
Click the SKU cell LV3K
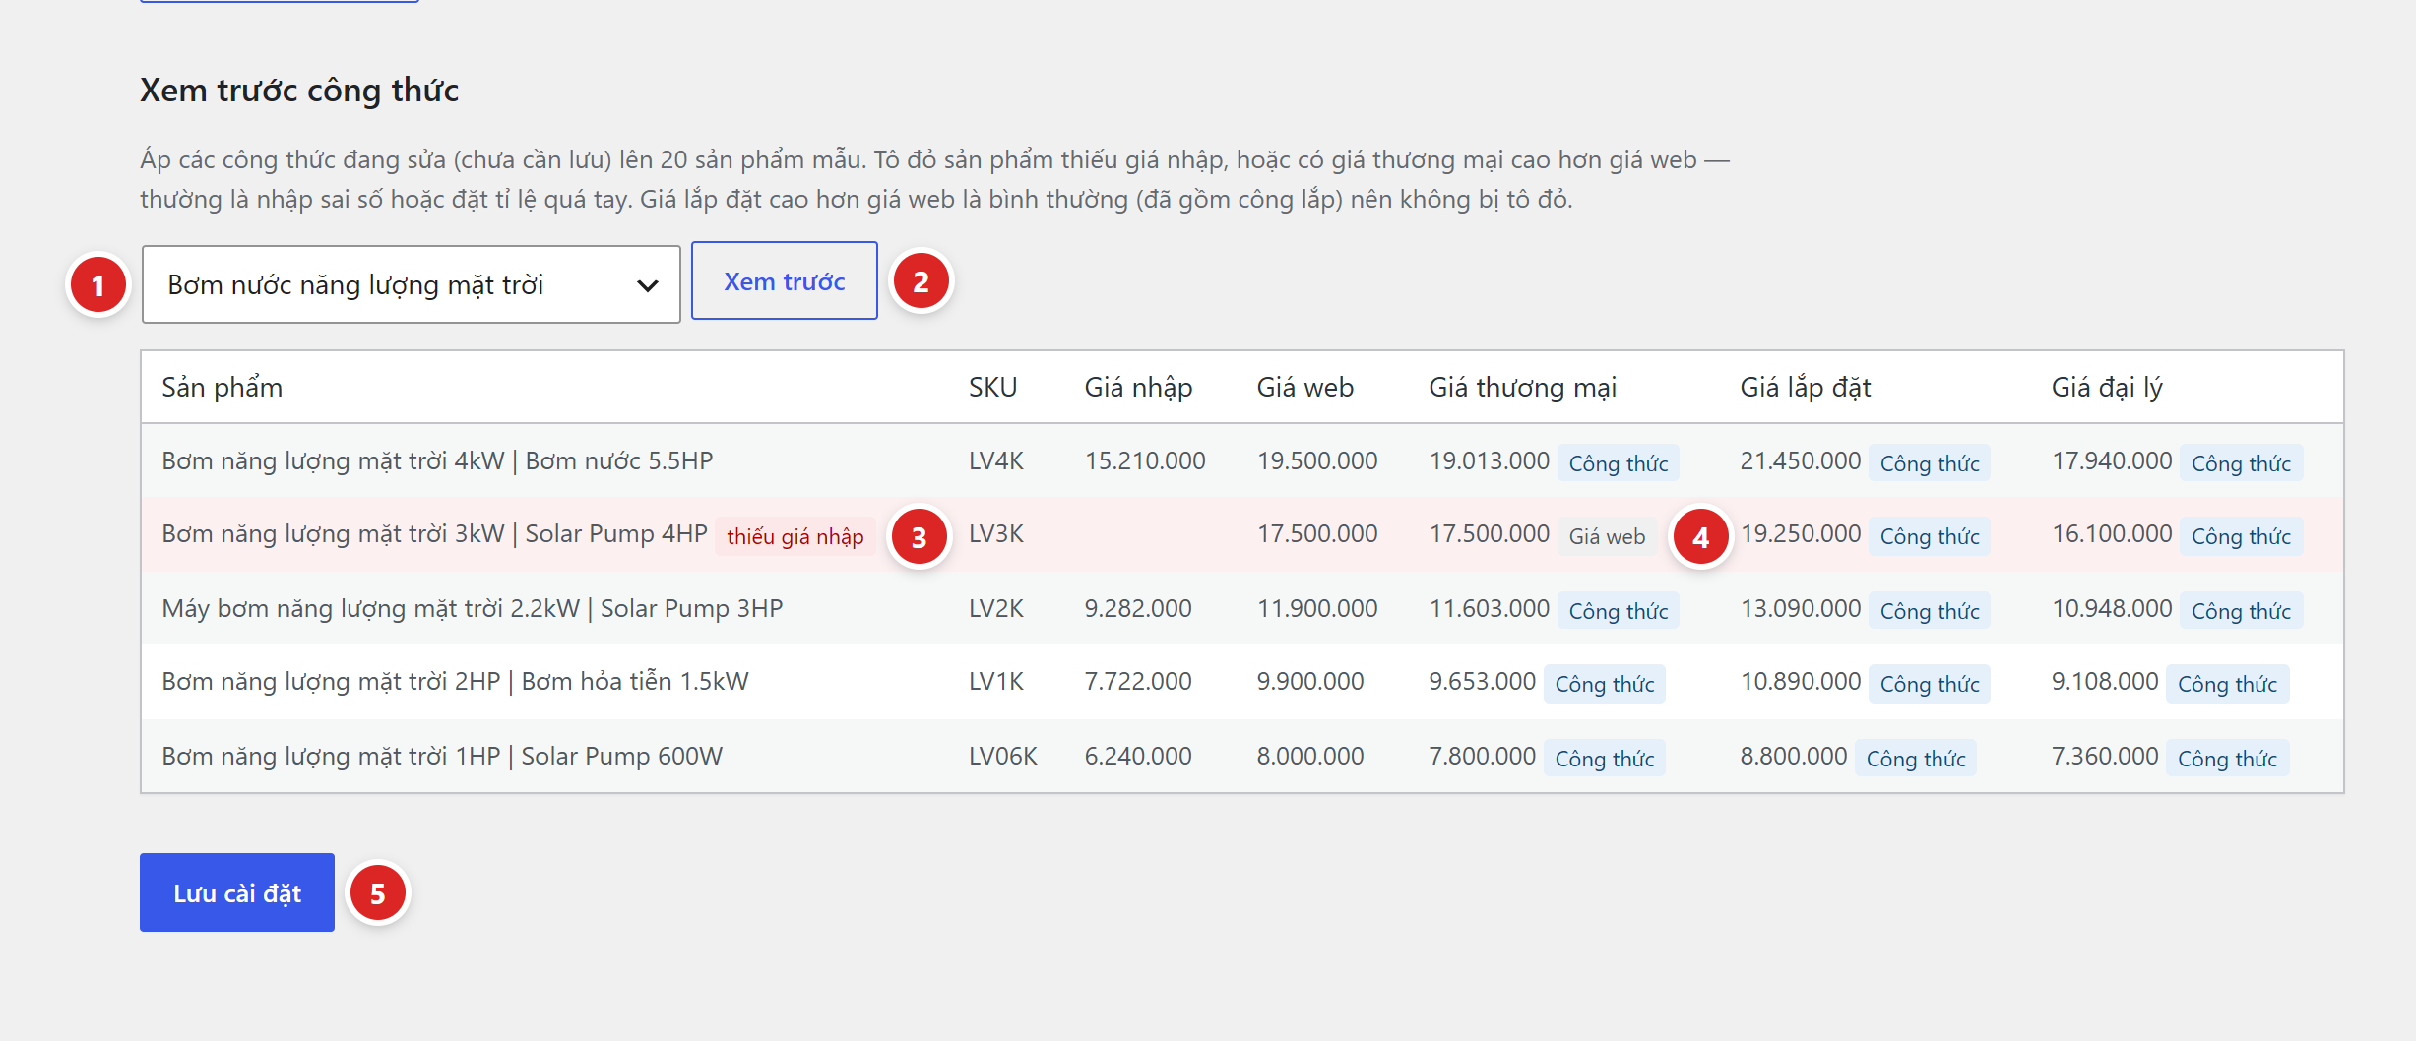coord(995,534)
